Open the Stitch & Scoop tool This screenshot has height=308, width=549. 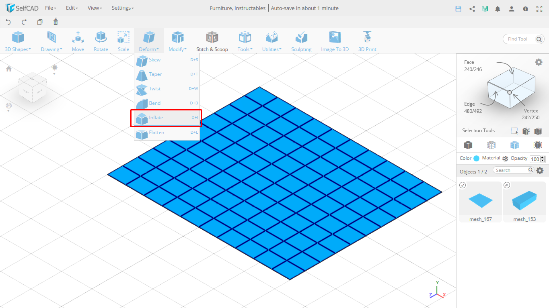click(x=212, y=41)
